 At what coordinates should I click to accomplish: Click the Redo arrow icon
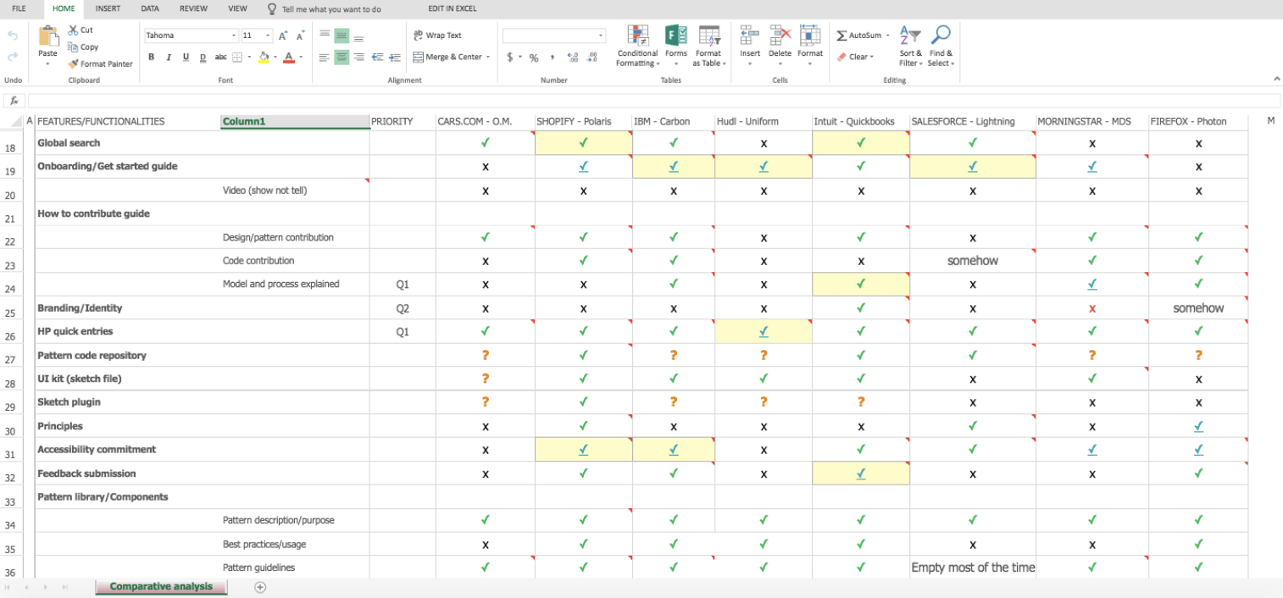pyautogui.click(x=13, y=57)
